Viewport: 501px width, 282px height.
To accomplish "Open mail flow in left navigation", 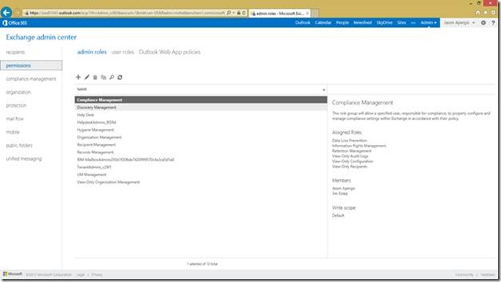I will 15,118.
